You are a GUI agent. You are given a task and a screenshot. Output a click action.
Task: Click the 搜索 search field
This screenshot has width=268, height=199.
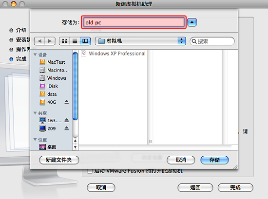pyautogui.click(x=212, y=41)
